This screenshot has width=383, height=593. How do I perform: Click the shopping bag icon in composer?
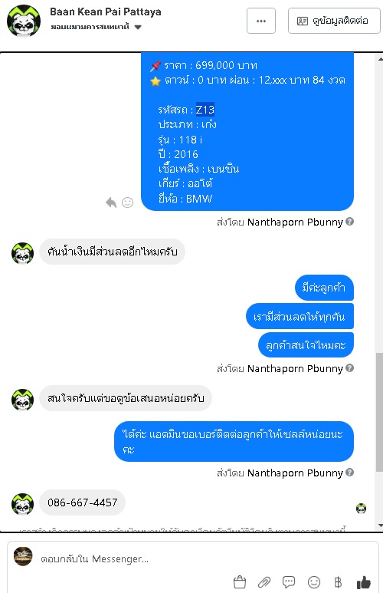(x=240, y=581)
